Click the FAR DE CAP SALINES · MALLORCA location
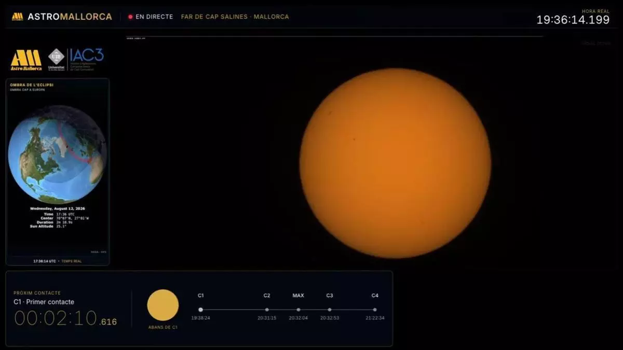 pos(235,17)
